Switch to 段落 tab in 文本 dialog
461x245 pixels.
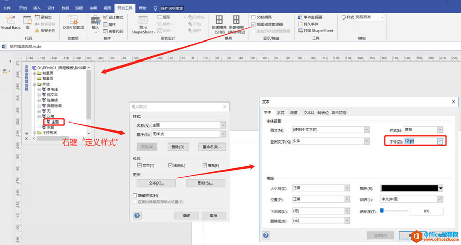click(x=294, y=113)
